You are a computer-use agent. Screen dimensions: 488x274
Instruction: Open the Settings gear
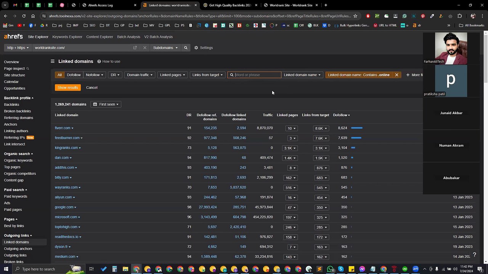point(196,48)
